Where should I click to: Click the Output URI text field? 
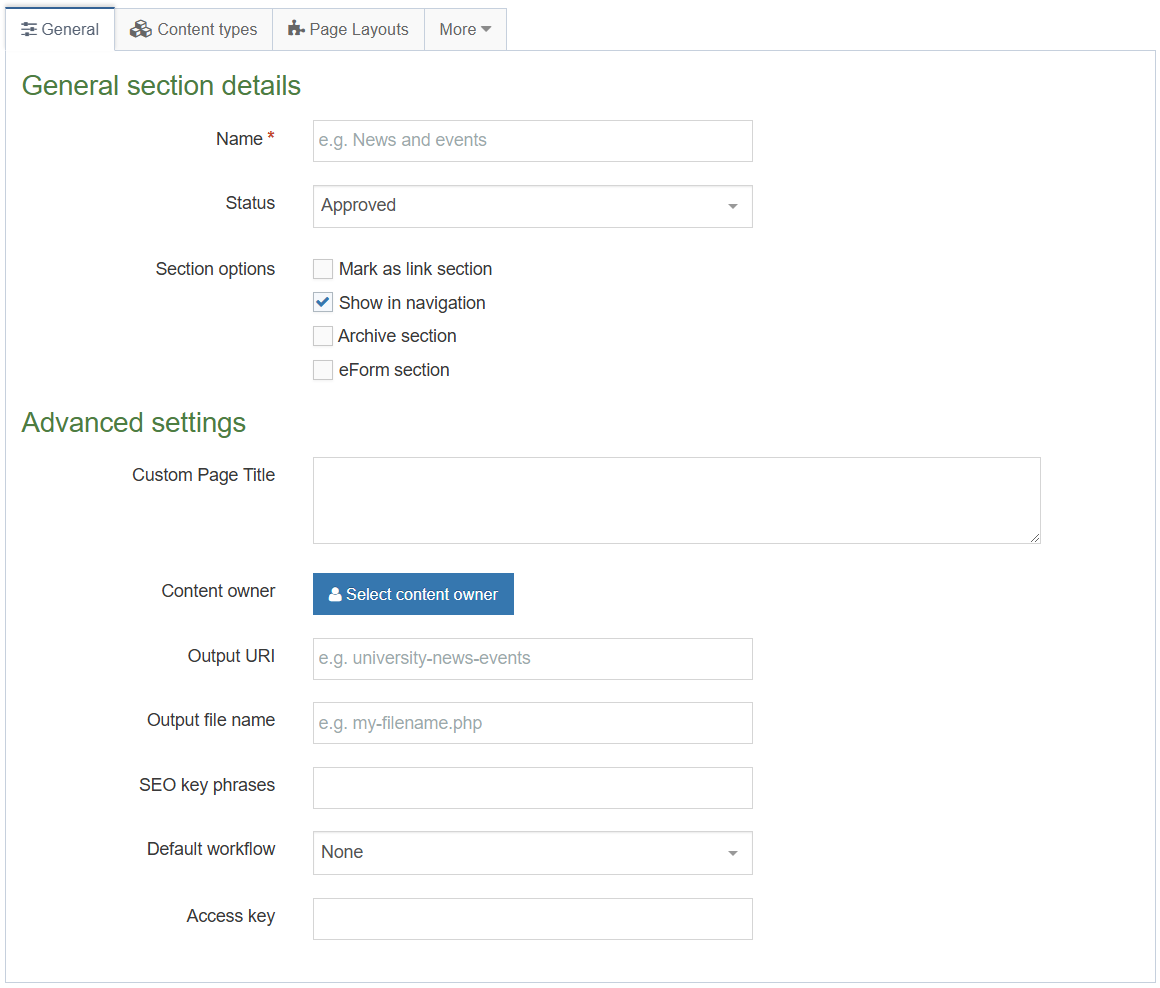coord(532,659)
